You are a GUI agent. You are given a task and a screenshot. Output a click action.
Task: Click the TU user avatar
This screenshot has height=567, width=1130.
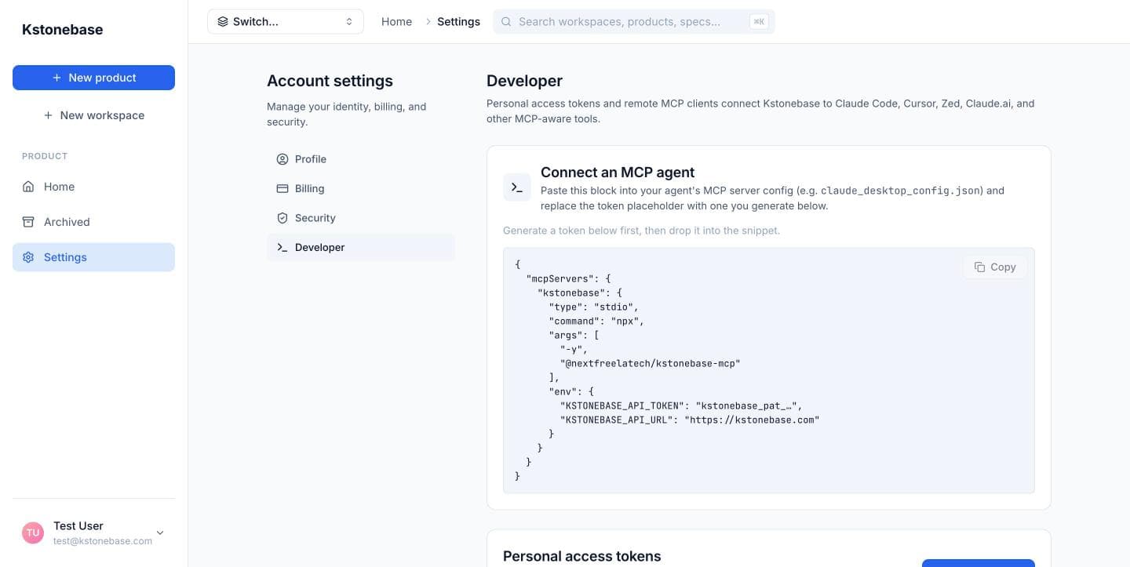33,533
